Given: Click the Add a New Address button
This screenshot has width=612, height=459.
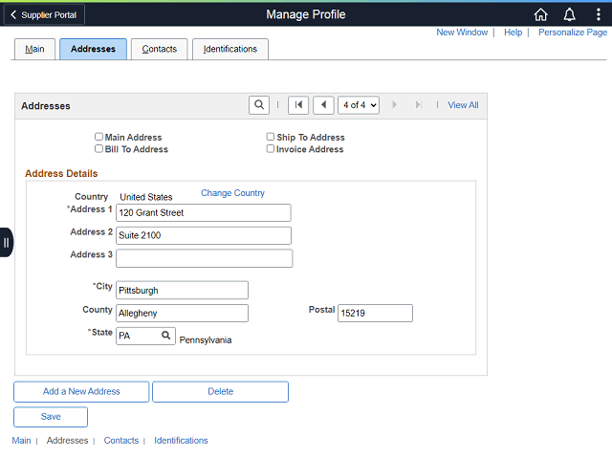Looking at the screenshot, I should pyautogui.click(x=81, y=391).
